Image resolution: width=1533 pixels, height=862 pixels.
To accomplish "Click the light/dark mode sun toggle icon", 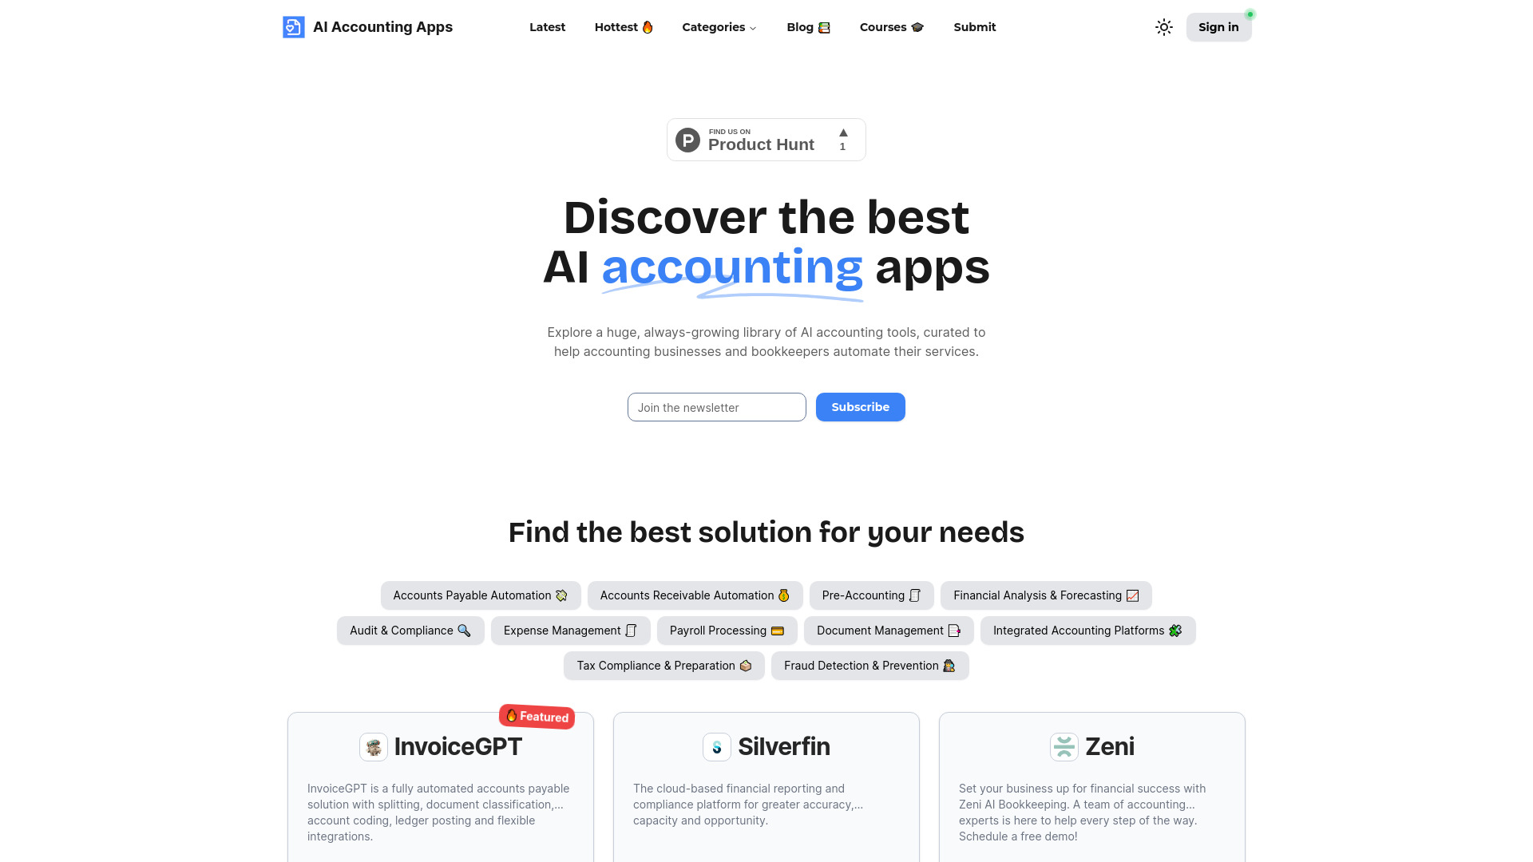I will [x=1163, y=27].
